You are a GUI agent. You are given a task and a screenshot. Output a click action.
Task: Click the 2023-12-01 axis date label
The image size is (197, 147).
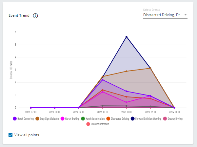pyautogui.click(x=150, y=112)
